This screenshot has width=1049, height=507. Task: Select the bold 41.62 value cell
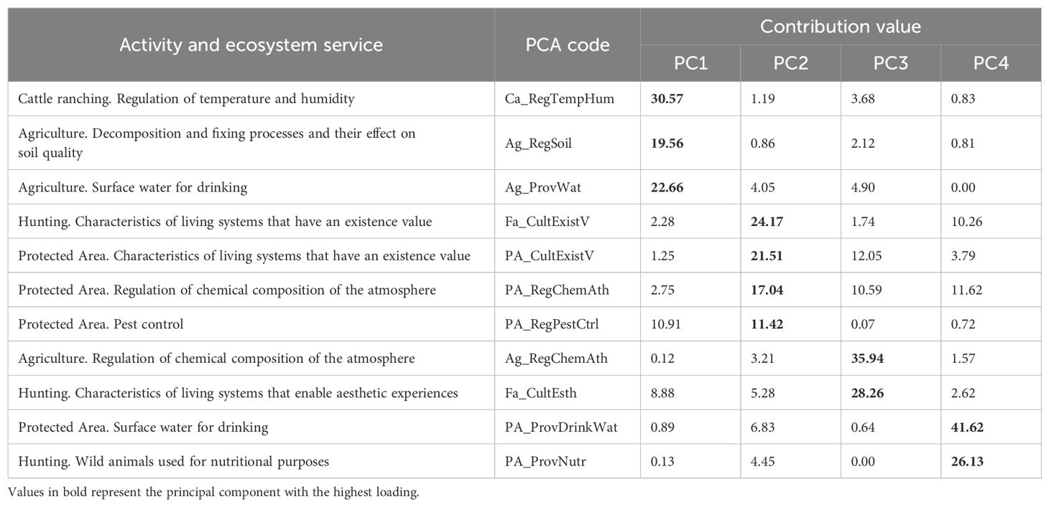coord(969,427)
